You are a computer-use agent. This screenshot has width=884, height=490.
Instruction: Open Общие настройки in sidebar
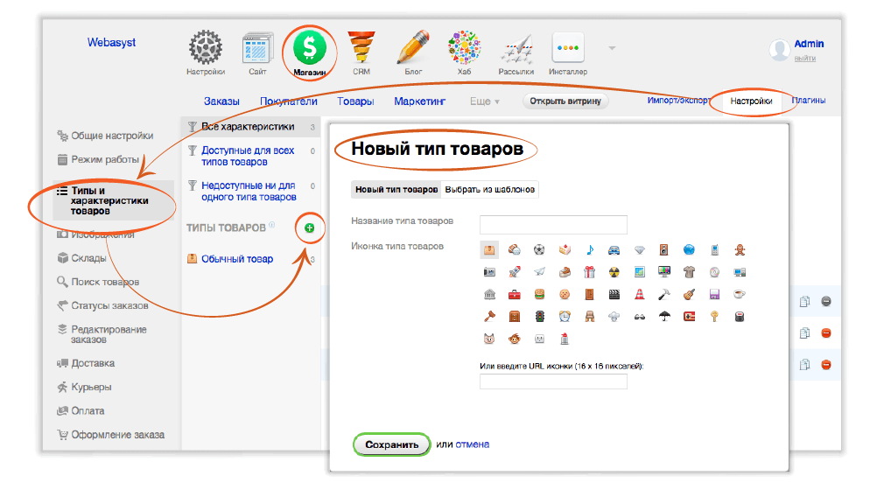112,136
